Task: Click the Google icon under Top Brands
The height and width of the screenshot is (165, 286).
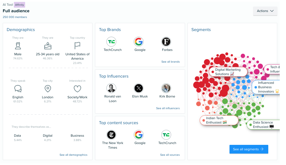Action: point(139,42)
